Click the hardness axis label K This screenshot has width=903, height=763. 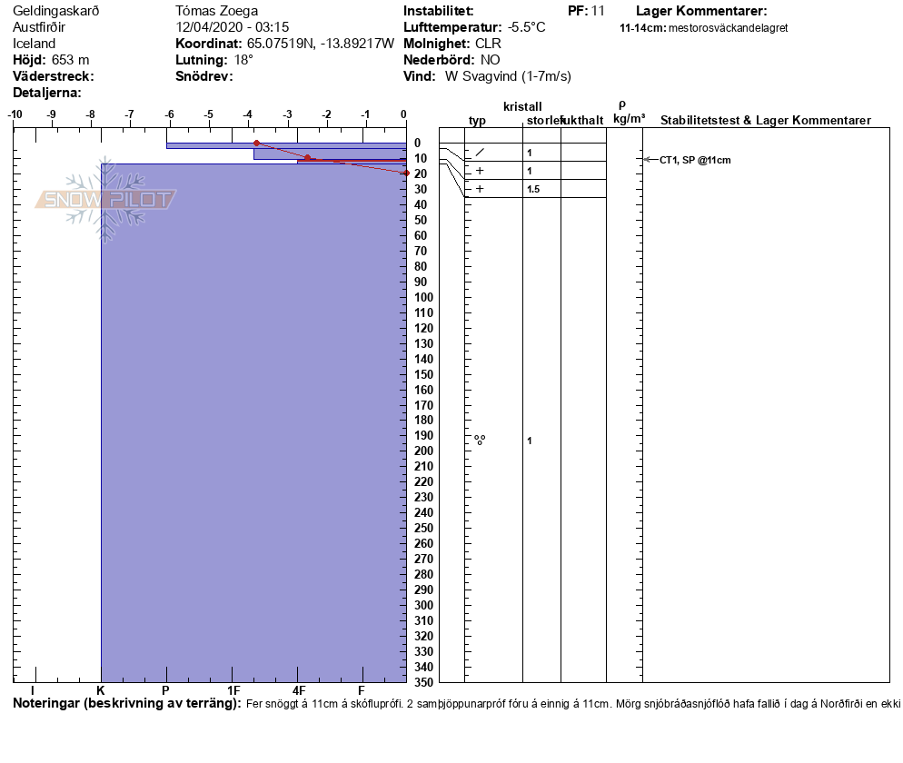pyautogui.click(x=101, y=690)
